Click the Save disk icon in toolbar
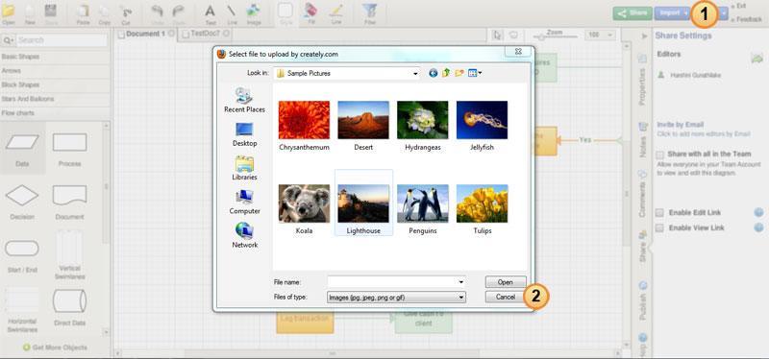 pyautogui.click(x=51, y=11)
